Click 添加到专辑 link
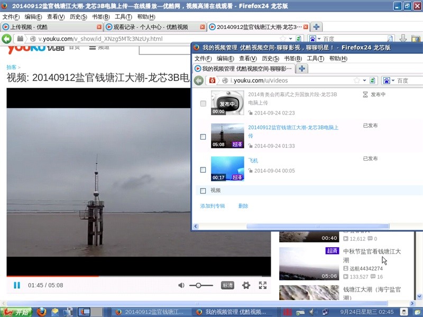 pos(213,206)
